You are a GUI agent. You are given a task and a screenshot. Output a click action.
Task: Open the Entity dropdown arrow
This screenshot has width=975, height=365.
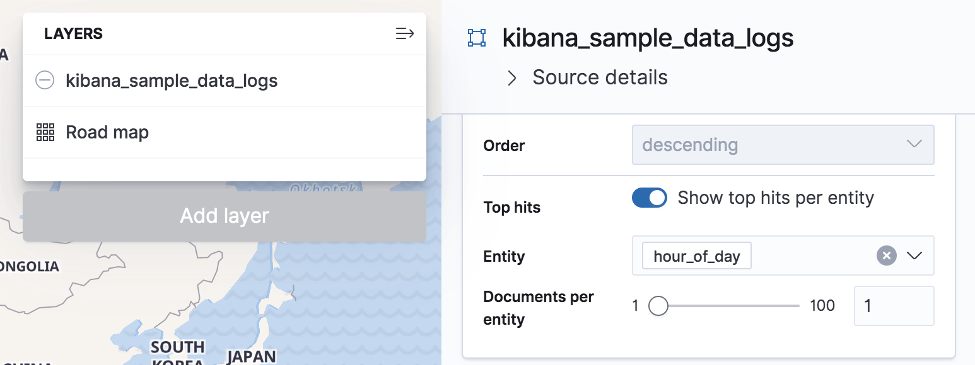click(x=914, y=255)
